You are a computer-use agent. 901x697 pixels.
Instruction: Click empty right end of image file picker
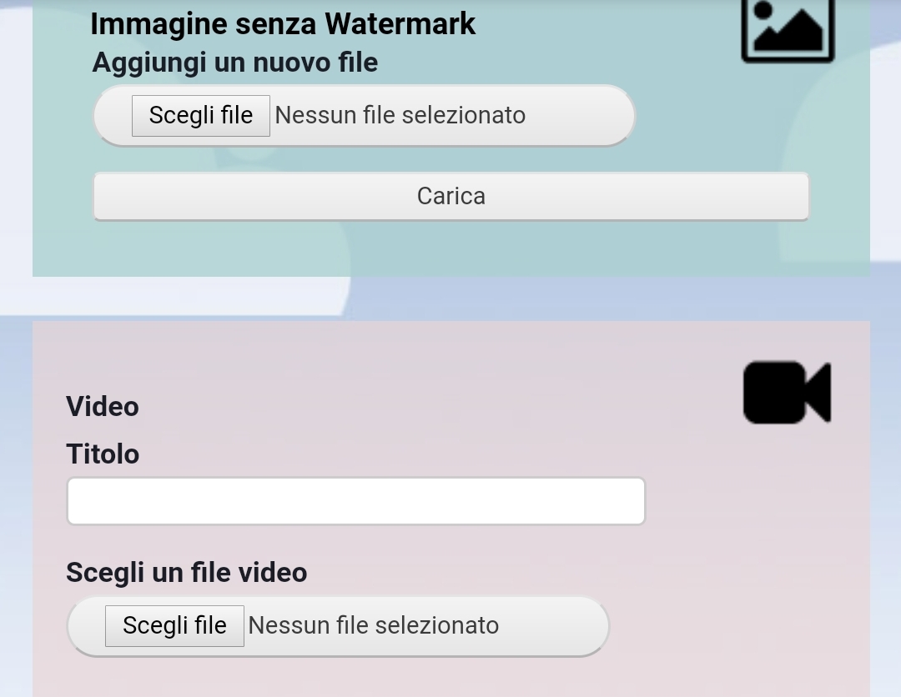[581, 115]
